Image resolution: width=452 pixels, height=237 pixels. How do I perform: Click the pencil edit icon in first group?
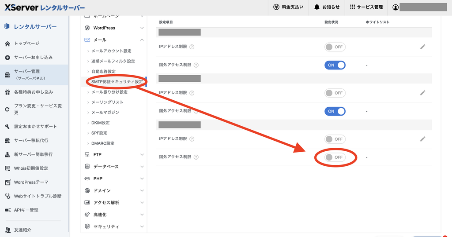pyautogui.click(x=422, y=47)
